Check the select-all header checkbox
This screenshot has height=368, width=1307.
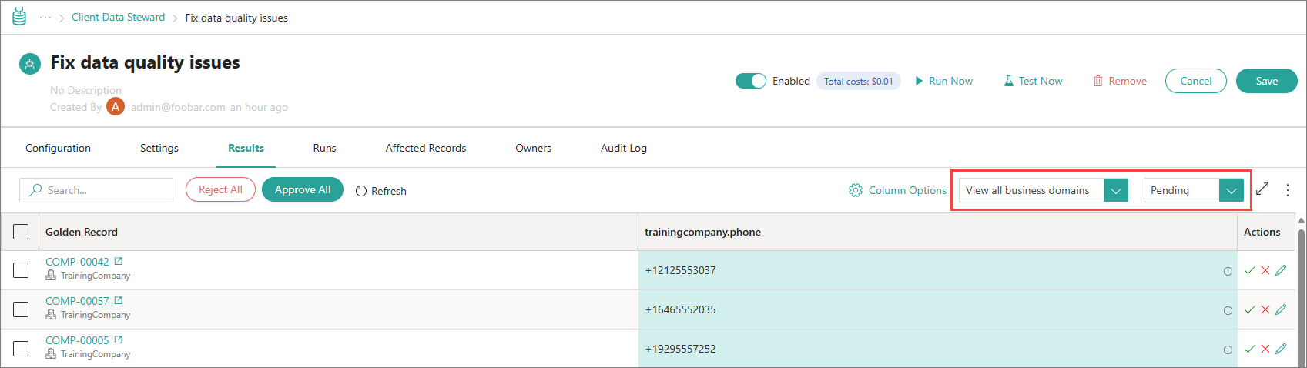coord(21,232)
